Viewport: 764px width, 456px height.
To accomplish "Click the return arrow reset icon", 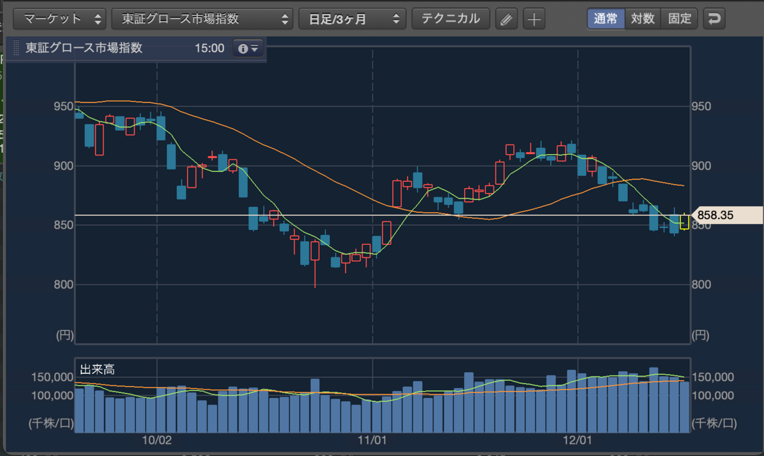I will (714, 18).
